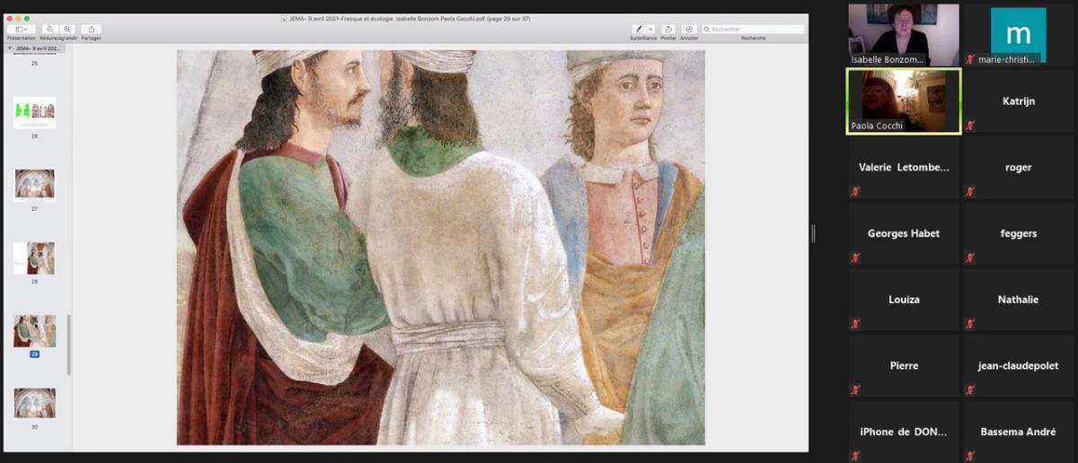Image resolution: width=1078 pixels, height=463 pixels.
Task: Click muted mic icon on feggers tile
Action: click(x=970, y=258)
